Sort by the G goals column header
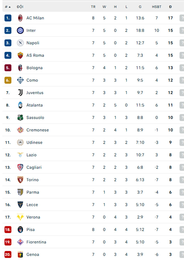The height and width of the screenshot is (260, 184). 140,6
